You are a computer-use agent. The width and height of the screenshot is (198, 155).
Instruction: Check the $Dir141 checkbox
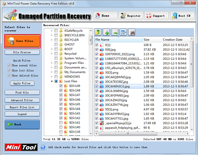point(61,122)
